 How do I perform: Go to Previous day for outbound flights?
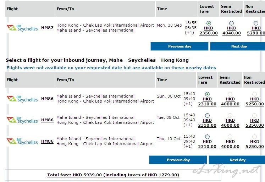[x=180, y=46]
